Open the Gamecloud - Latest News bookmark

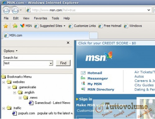[x=50, y=103]
